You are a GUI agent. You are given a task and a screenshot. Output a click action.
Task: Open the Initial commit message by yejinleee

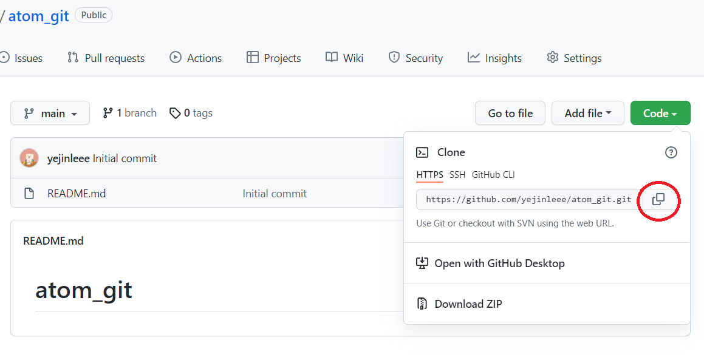pyautogui.click(x=125, y=158)
